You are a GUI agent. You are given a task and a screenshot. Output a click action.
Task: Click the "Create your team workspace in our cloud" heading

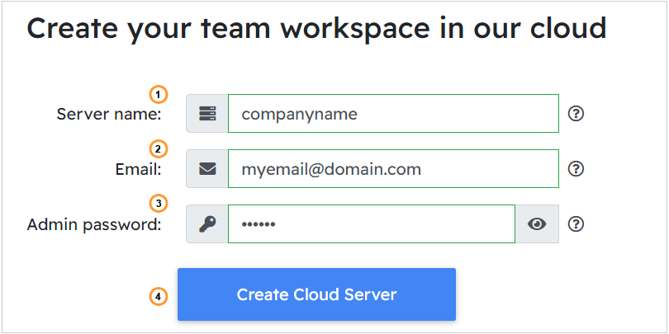[x=316, y=29]
